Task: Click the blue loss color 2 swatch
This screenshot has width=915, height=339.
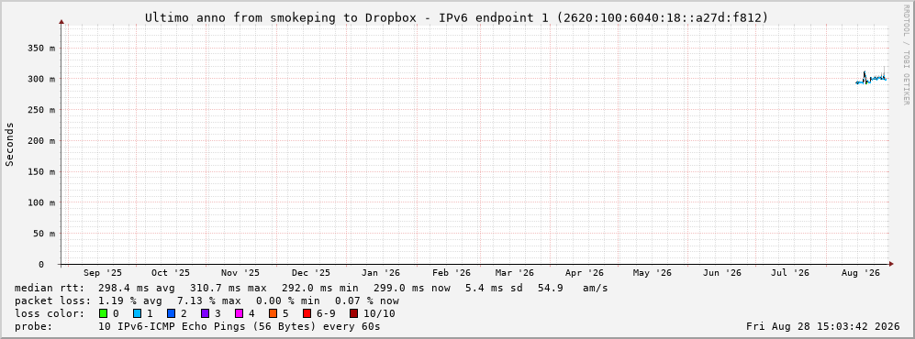Action: click(171, 313)
